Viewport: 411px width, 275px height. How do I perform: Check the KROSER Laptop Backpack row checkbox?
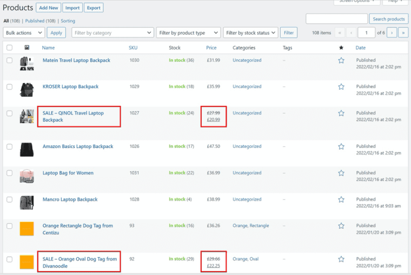click(9, 86)
